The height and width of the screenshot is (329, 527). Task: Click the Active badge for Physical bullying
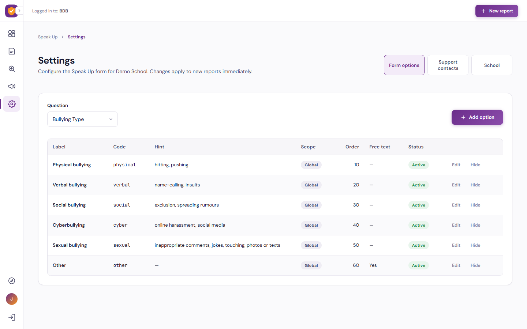[418, 165]
